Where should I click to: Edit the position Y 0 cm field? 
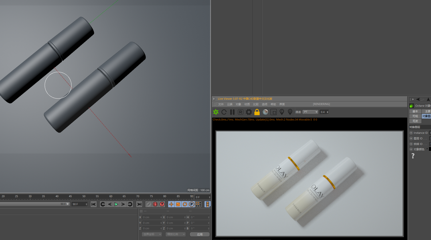[x=152, y=223]
